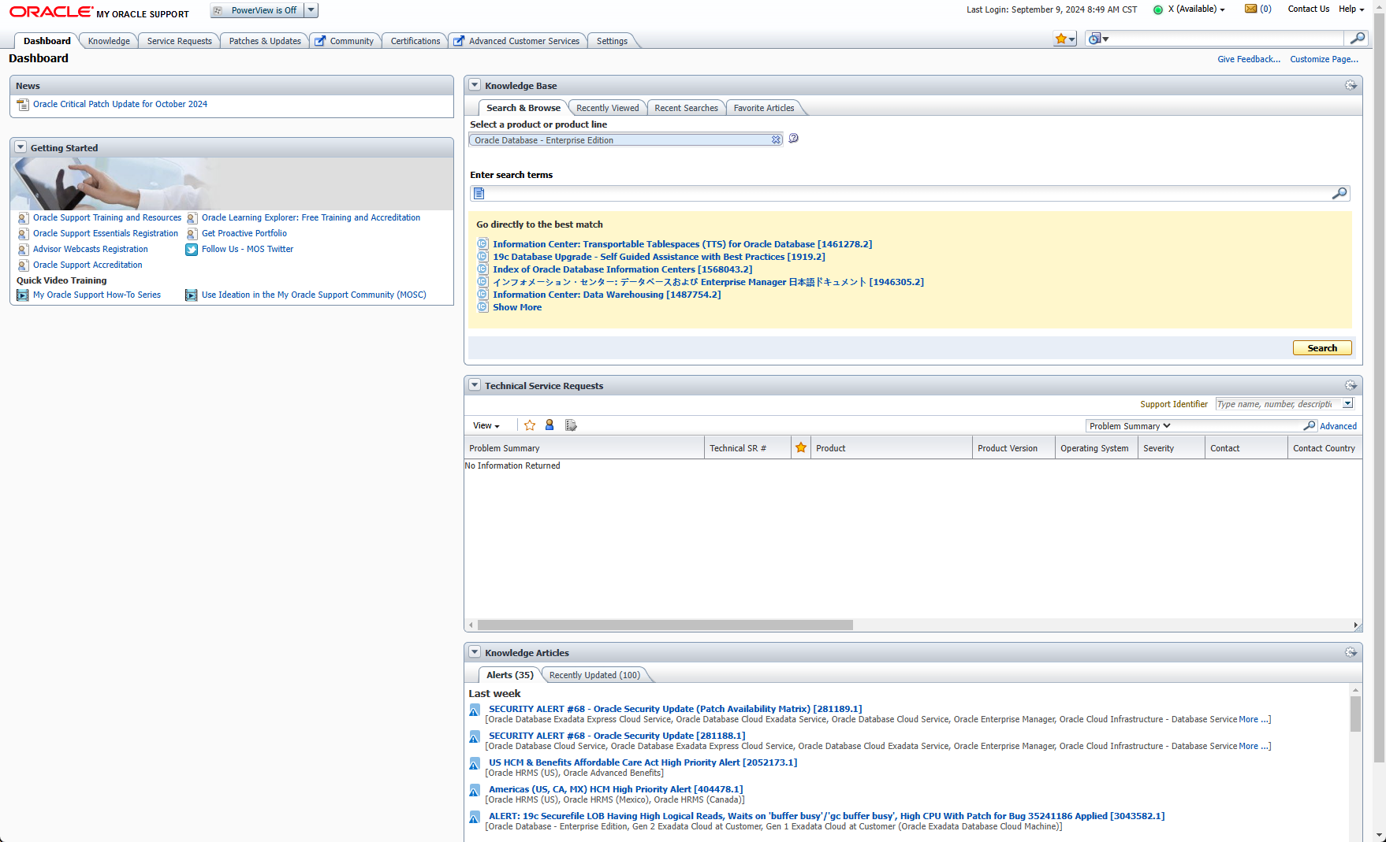
Task: Sort by the favorite star column header
Action: click(801, 447)
